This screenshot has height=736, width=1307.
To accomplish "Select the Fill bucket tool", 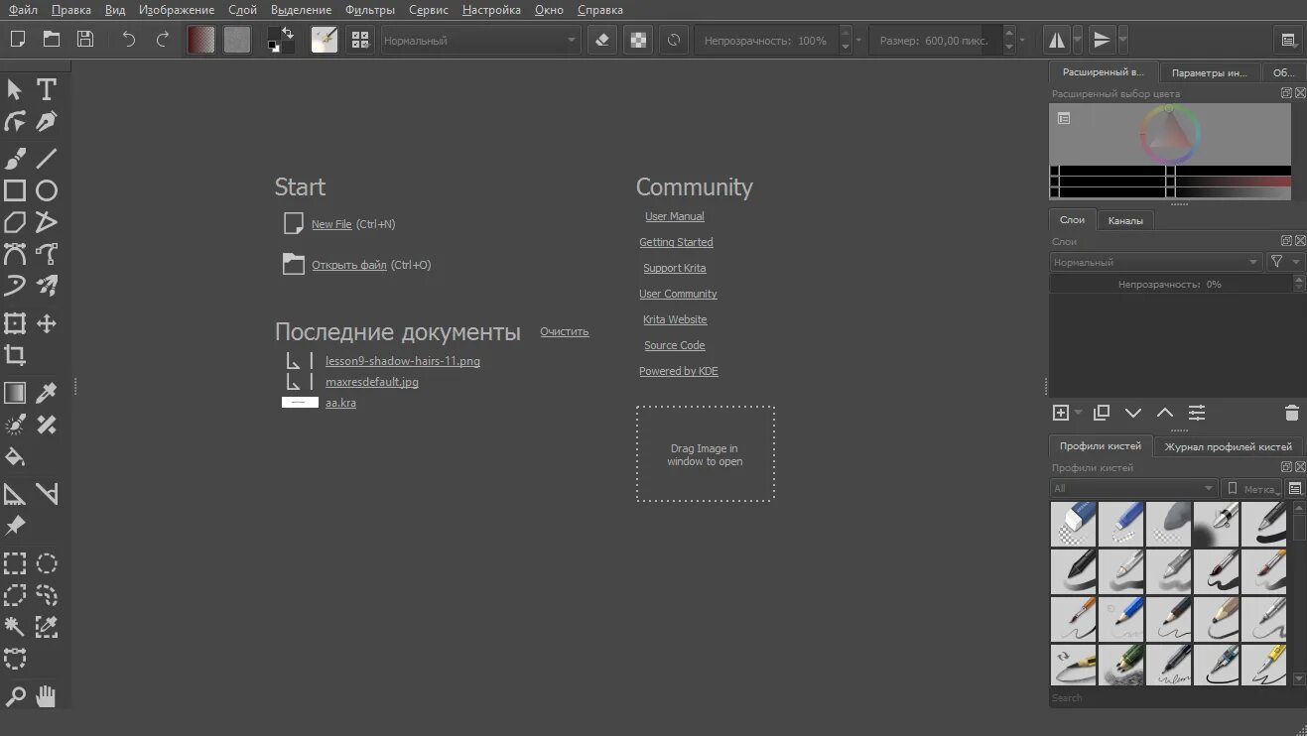I will [15, 457].
